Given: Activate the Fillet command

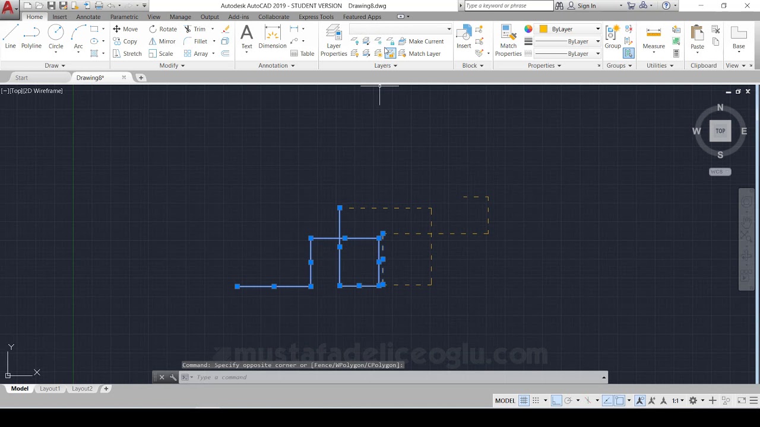Looking at the screenshot, I should pos(196,42).
